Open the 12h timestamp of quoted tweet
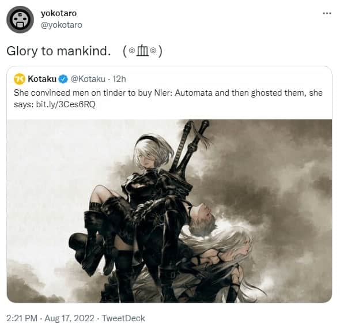The width and height of the screenshot is (340, 327). tap(119, 79)
